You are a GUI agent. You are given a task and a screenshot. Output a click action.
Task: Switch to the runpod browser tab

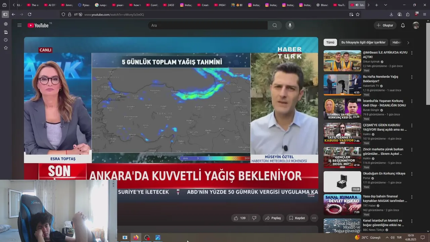pyautogui.click(x=101, y=5)
